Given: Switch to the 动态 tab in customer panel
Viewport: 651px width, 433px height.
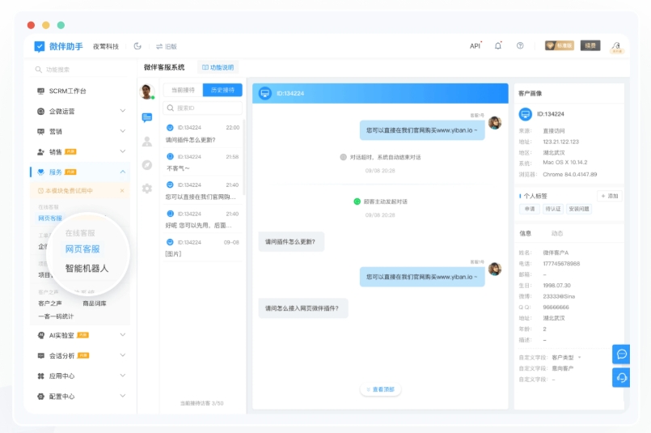Looking at the screenshot, I should pos(556,233).
